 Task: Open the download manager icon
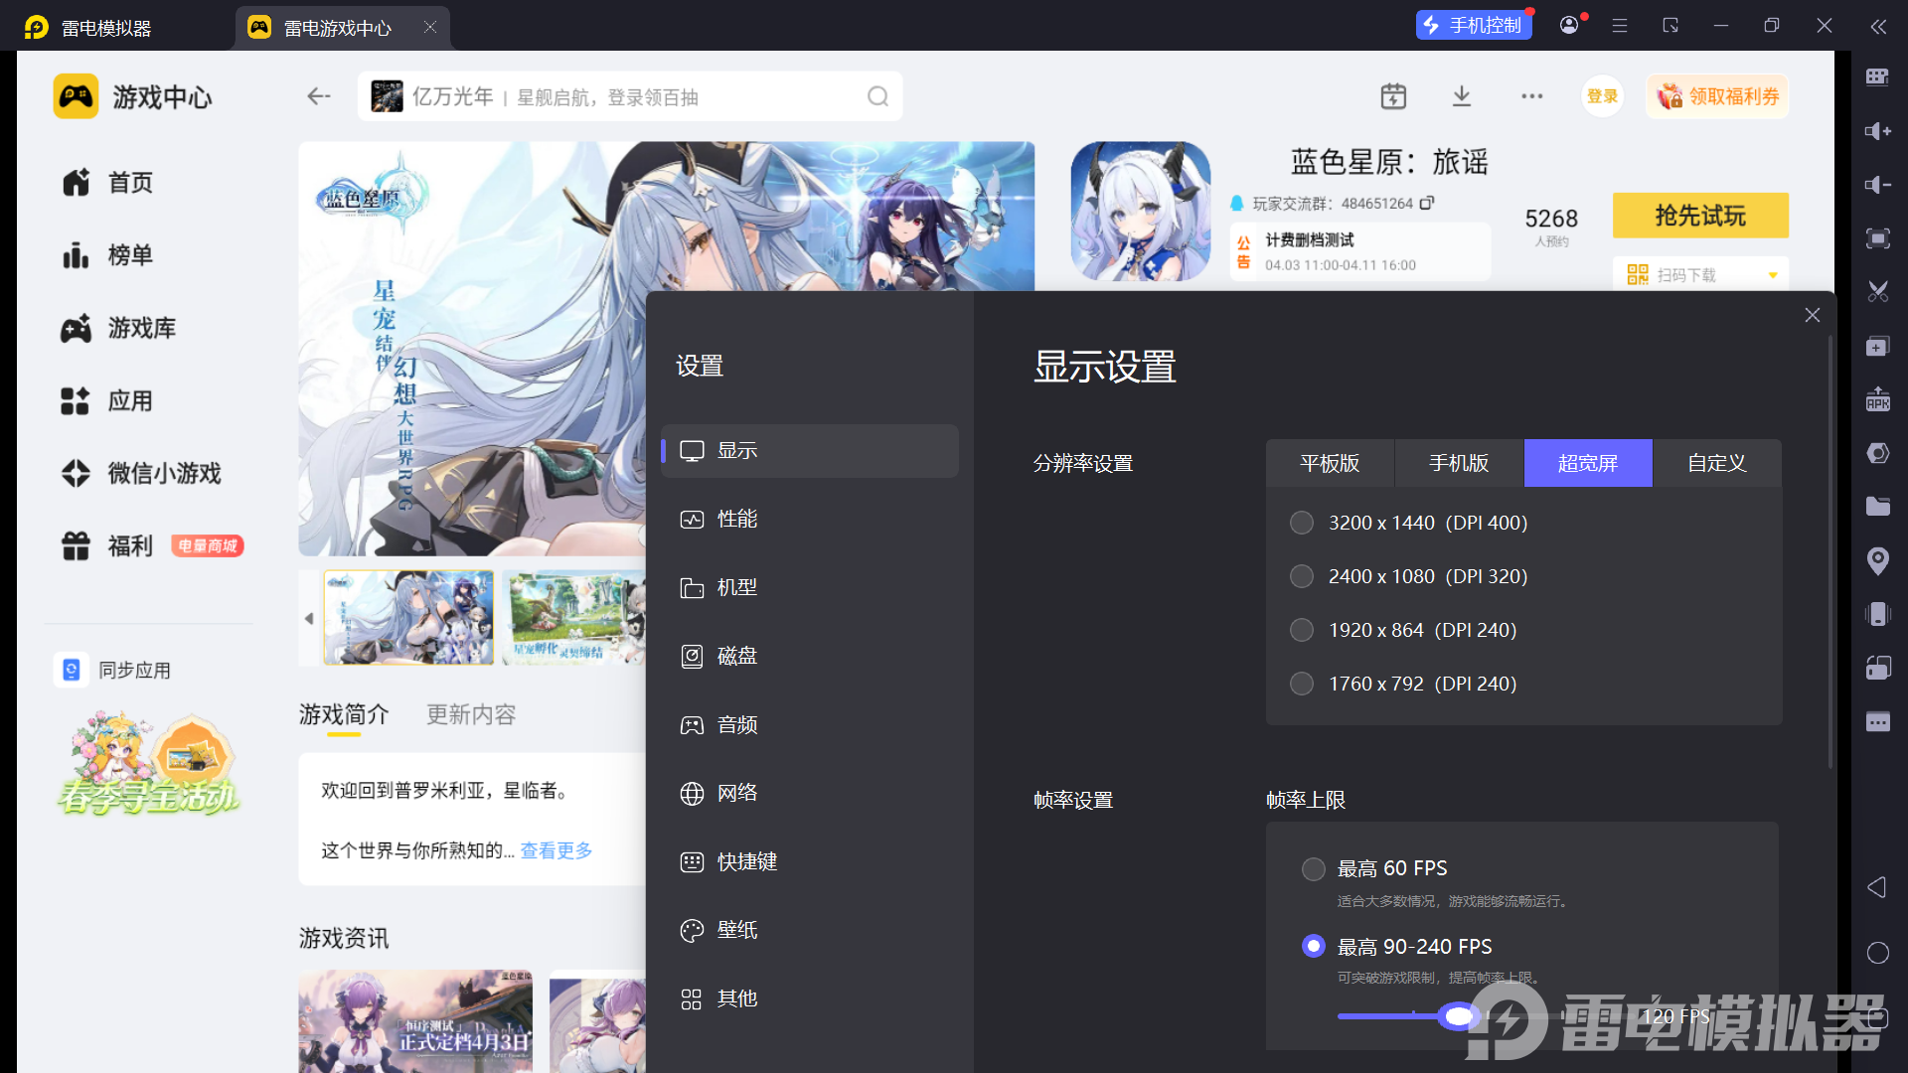[1461, 96]
